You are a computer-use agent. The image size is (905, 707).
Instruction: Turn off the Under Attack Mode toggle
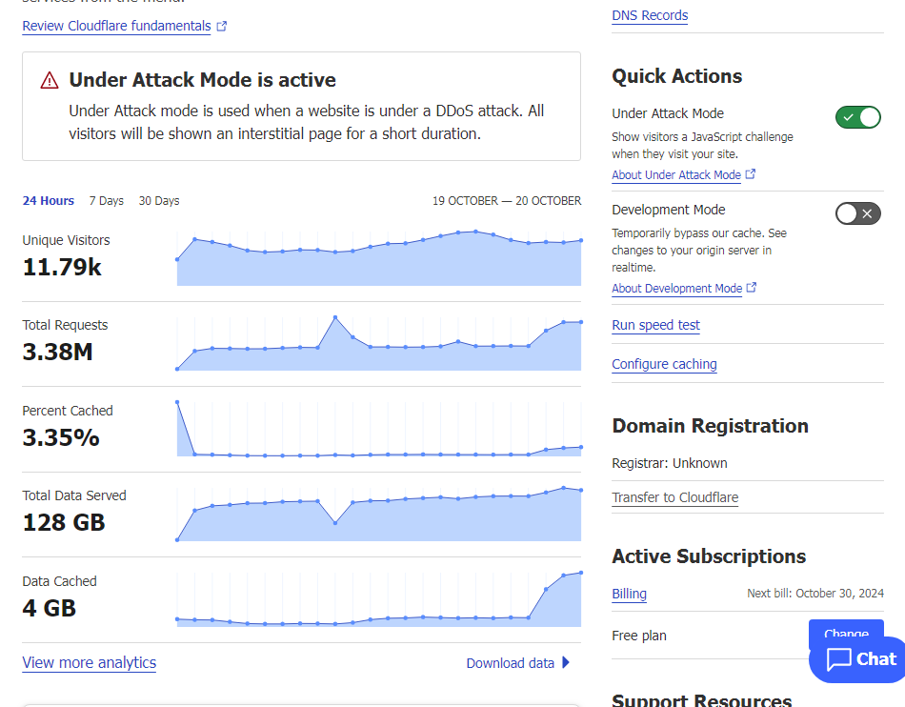[x=857, y=117]
